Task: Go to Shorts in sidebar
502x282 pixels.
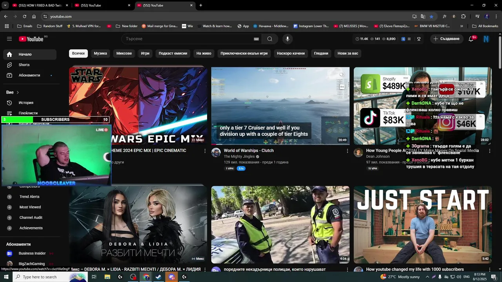Action: 30,65
